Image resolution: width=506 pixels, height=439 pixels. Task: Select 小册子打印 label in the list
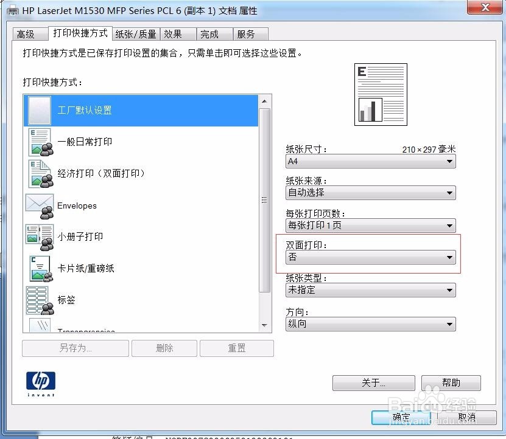tap(80, 237)
